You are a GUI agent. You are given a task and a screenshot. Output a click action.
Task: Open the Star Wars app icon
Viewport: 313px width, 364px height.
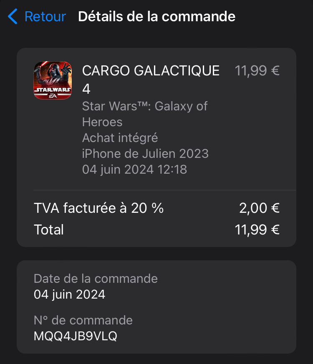click(53, 80)
